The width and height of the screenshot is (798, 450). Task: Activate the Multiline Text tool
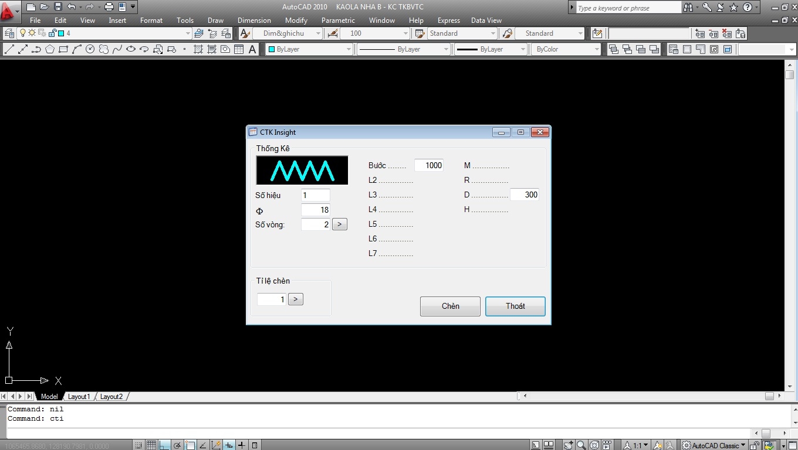(252, 50)
